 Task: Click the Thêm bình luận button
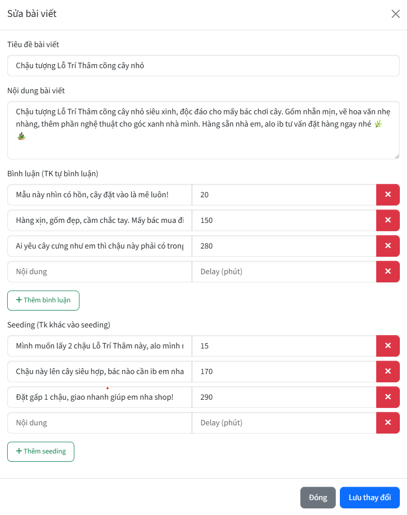click(44, 300)
